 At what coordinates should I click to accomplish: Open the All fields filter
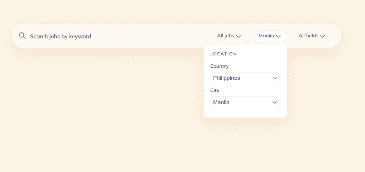pyautogui.click(x=312, y=36)
